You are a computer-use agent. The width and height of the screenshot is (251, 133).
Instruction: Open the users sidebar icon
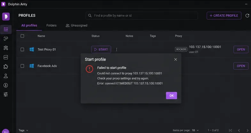coord(6,76)
